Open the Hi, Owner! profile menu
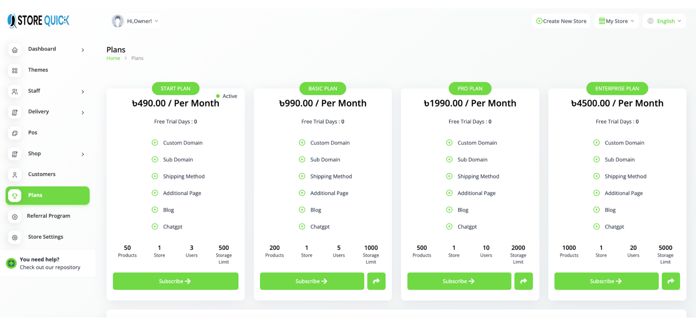 pyautogui.click(x=135, y=21)
